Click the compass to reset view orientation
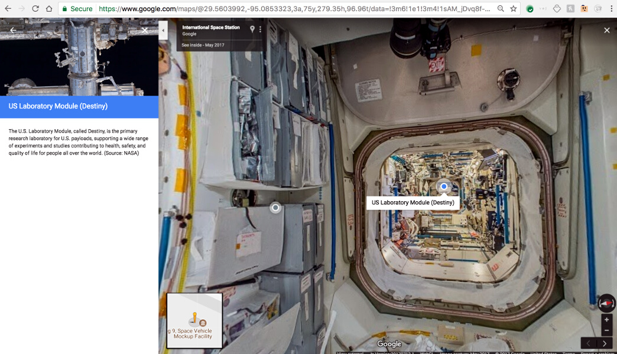 tap(606, 303)
